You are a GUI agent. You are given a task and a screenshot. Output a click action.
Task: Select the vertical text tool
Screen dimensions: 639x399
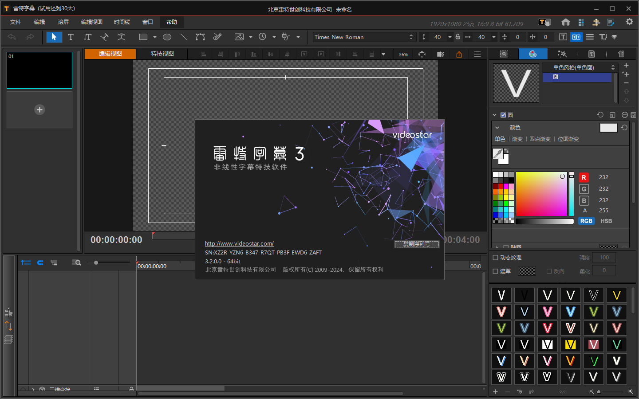[x=87, y=37]
